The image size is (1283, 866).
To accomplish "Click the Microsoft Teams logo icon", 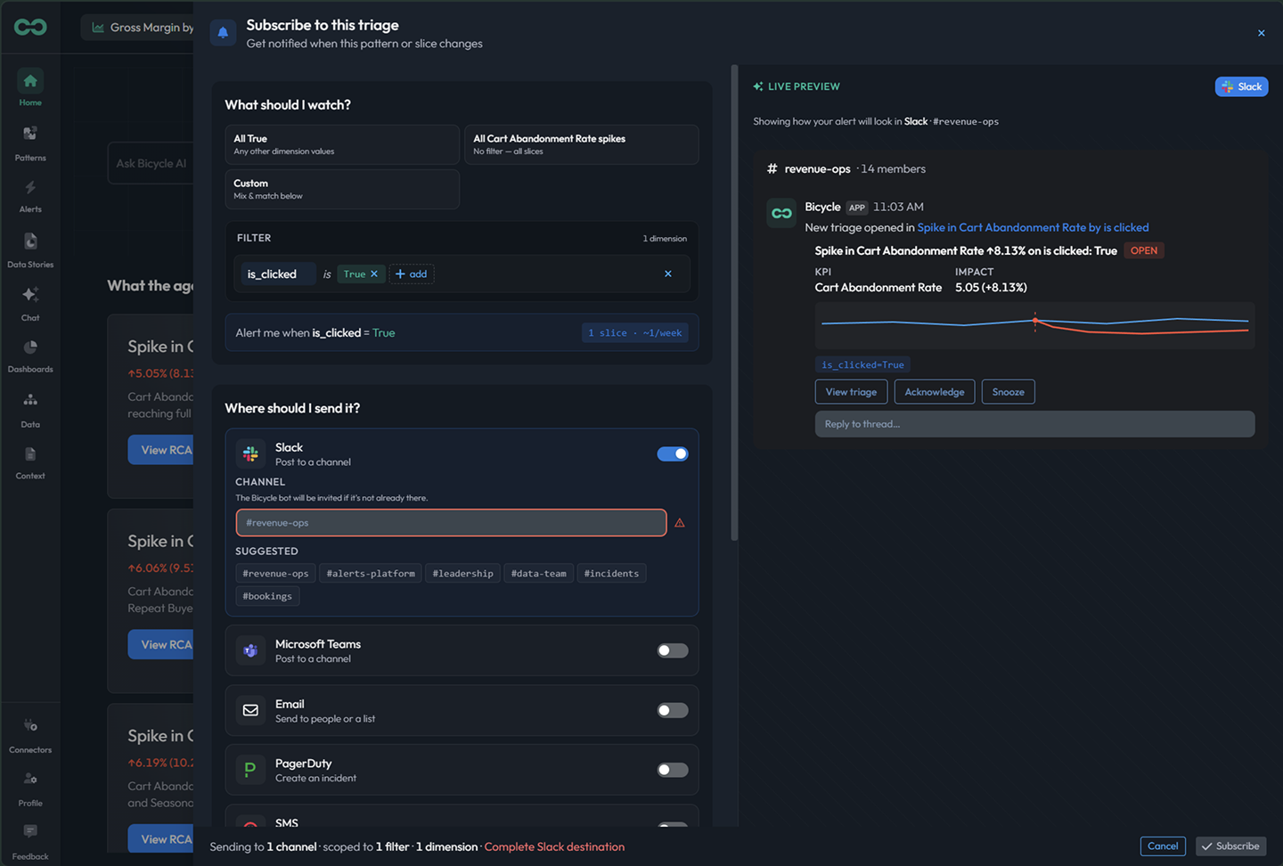I will pos(250,651).
